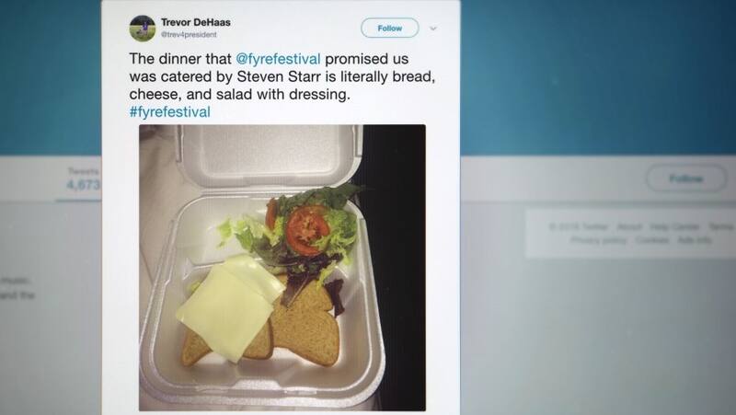Viewport: 736px width, 415px height.
Task: Click the Cookies footer link
Action: (652, 240)
